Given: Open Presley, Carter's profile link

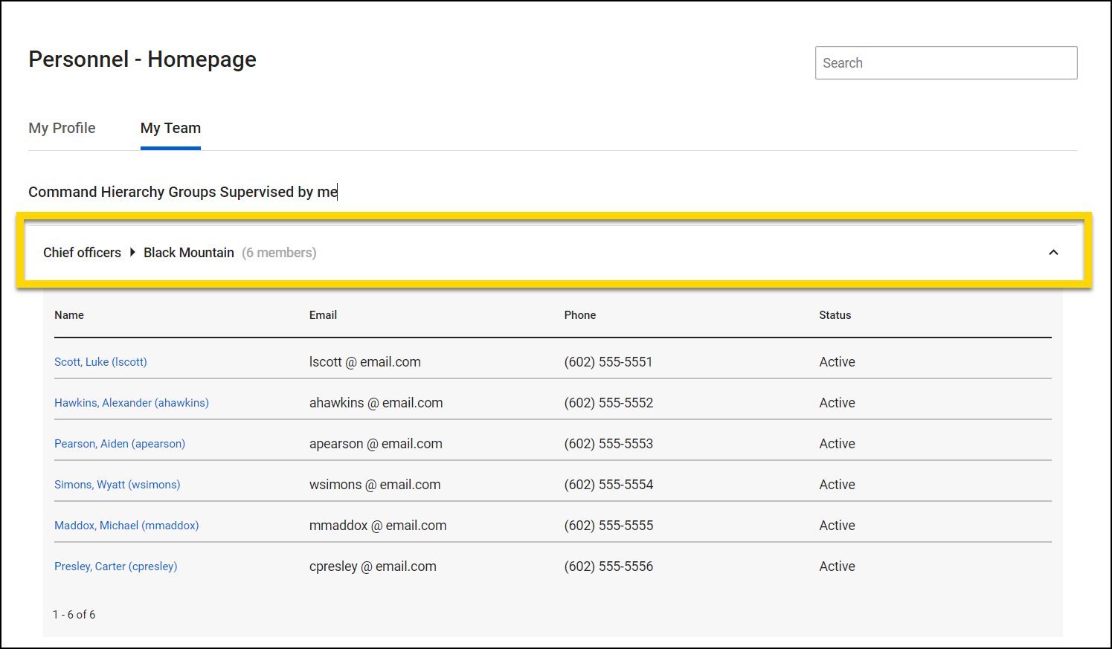Looking at the screenshot, I should (x=115, y=566).
